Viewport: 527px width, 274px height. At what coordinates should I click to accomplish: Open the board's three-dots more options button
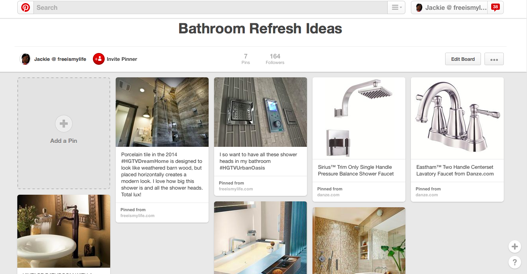click(494, 59)
